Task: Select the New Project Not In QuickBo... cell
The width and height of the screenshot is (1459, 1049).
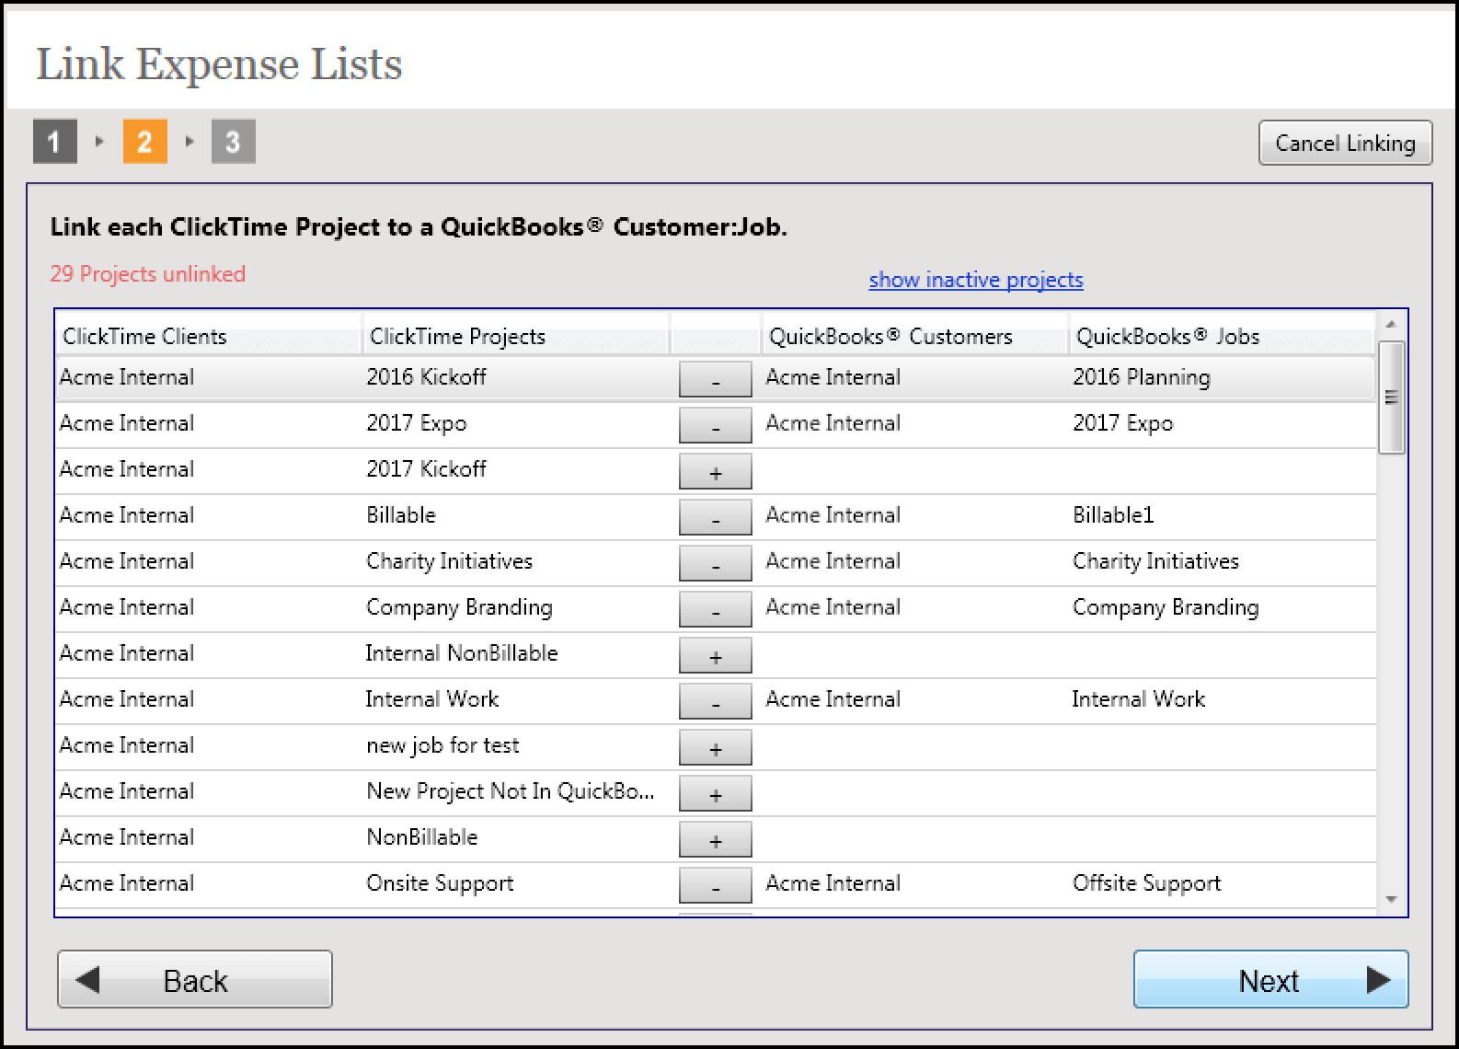Action: pyautogui.click(x=510, y=791)
